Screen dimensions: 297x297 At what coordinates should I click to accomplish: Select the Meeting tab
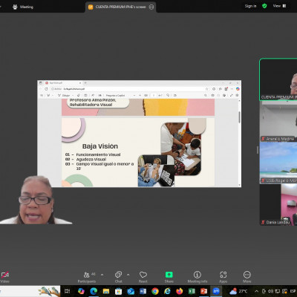click(x=23, y=7)
